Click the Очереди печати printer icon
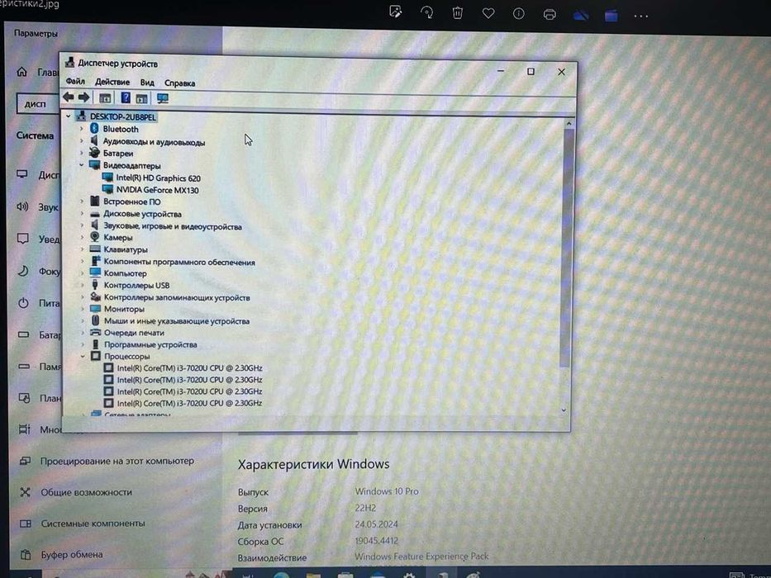The height and width of the screenshot is (578, 771). pos(95,332)
